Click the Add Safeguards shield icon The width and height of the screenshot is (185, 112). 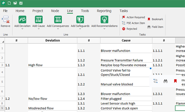80,19
